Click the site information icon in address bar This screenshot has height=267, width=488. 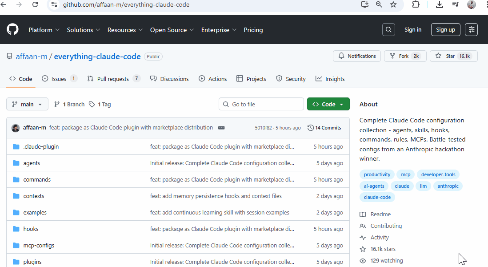click(54, 5)
